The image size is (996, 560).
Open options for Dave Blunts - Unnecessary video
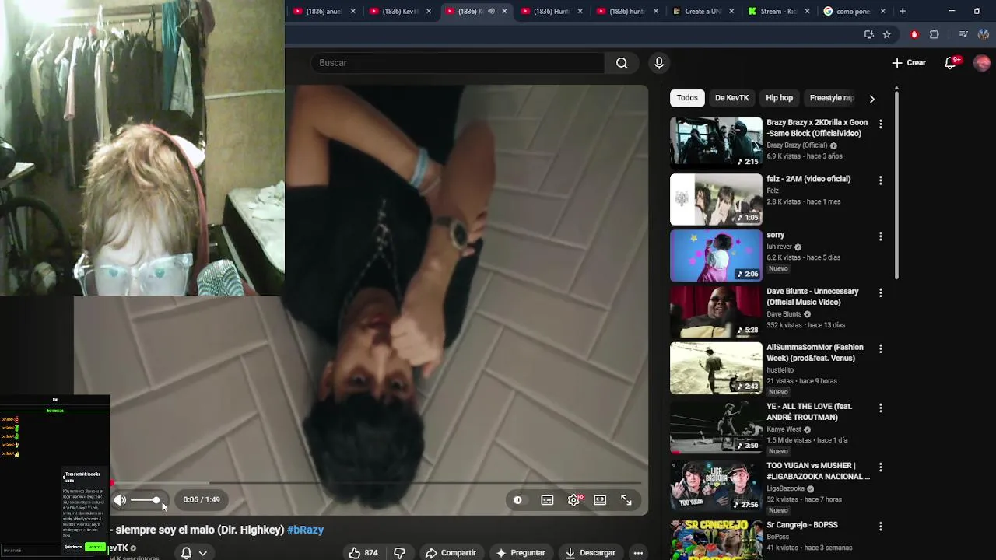[x=880, y=293]
